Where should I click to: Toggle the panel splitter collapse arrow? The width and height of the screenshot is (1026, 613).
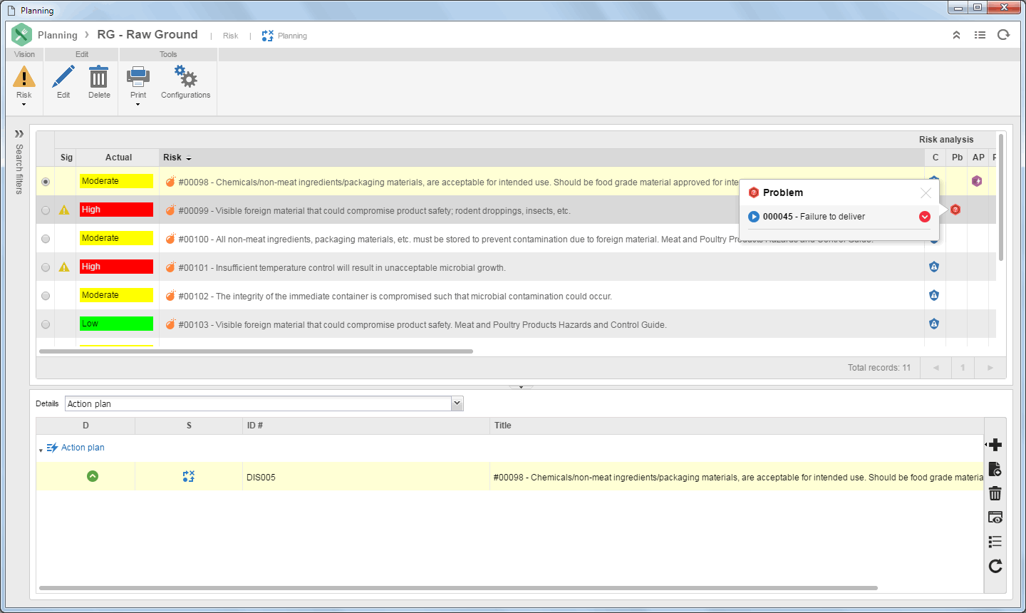[521, 387]
